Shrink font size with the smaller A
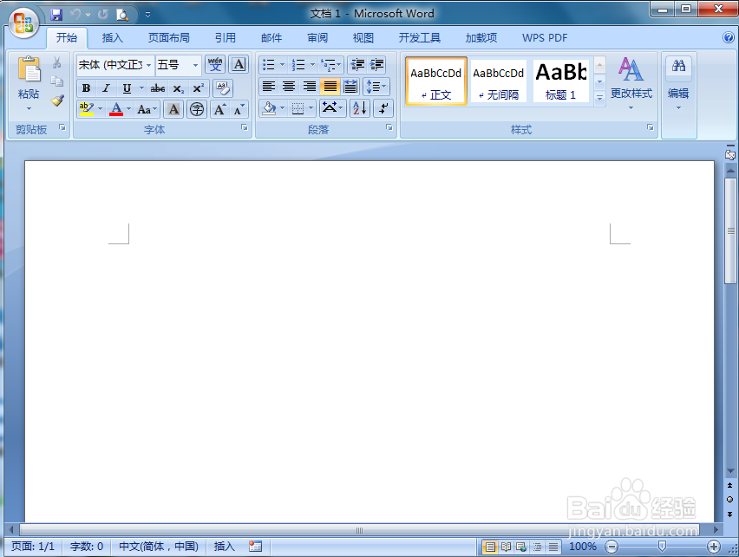 [x=239, y=110]
